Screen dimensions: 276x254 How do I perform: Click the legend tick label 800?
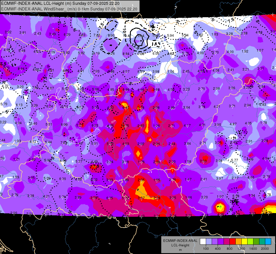click(229, 249)
